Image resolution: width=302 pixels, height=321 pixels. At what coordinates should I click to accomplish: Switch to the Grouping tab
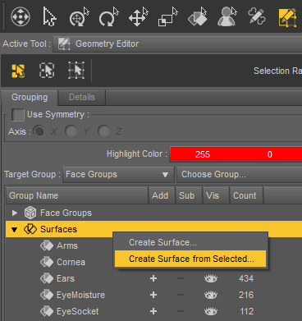(x=30, y=98)
